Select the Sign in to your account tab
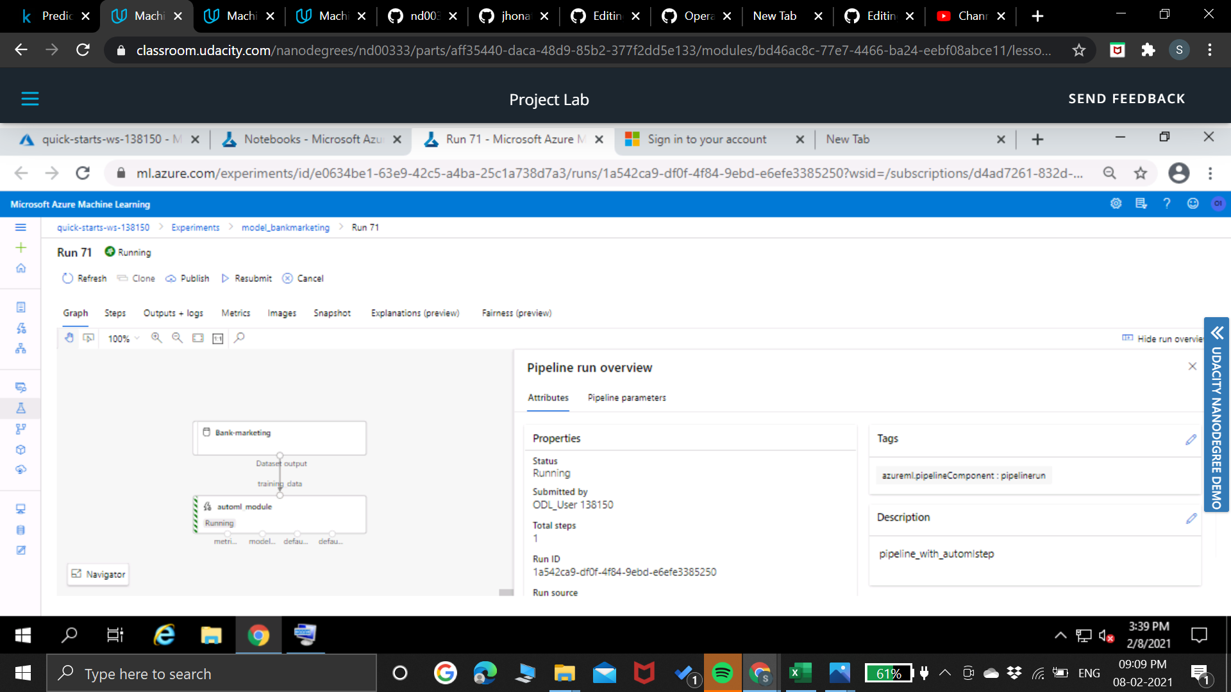1231x692 pixels. [714, 139]
